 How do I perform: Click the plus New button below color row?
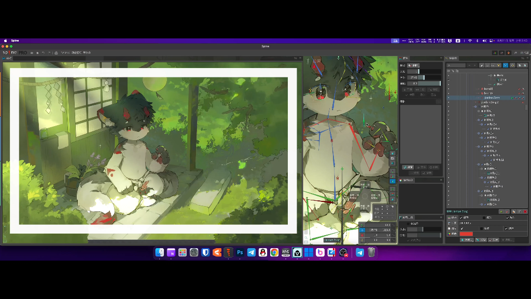tap(467, 240)
